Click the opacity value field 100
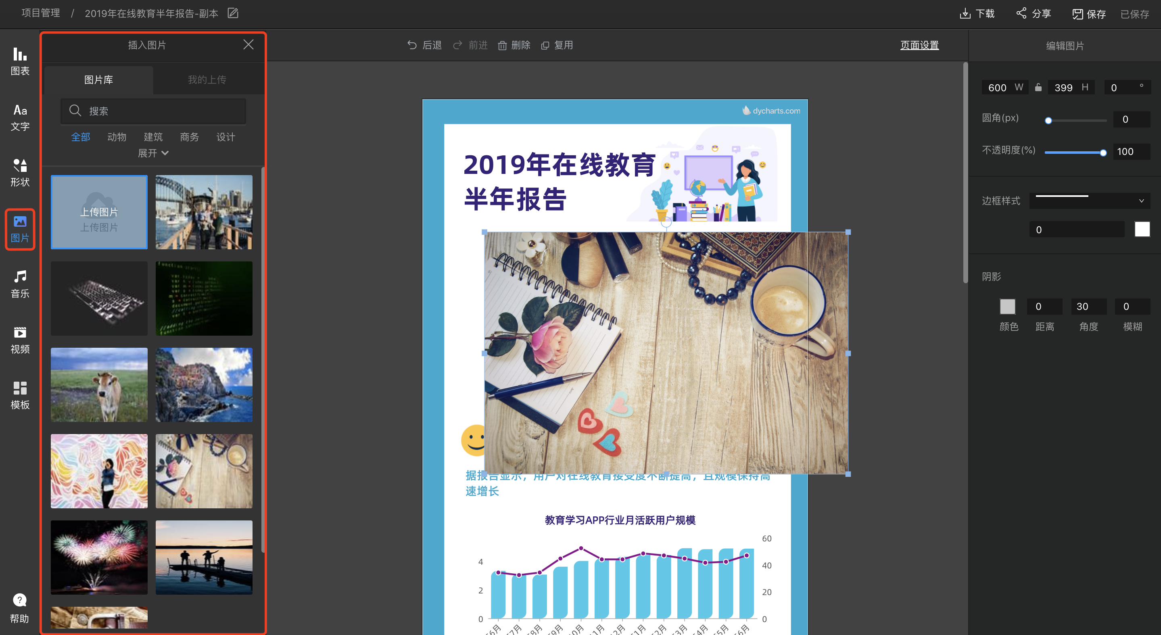The width and height of the screenshot is (1161, 635). 1132,151
